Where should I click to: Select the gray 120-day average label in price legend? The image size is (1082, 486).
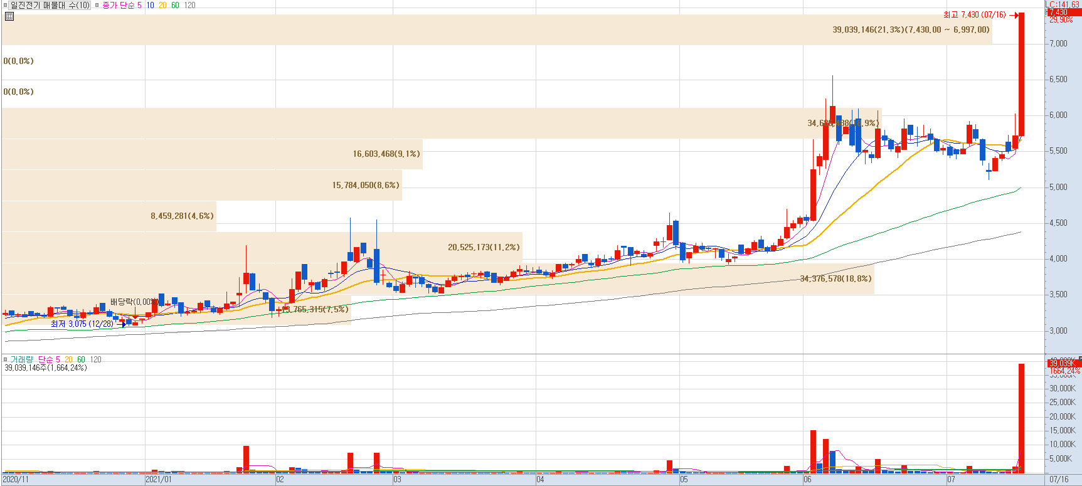[189, 5]
